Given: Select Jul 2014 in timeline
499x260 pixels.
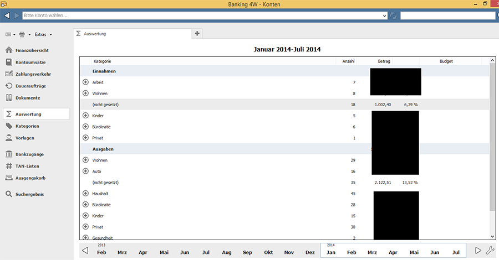Looking at the screenshot, I should click(456, 252).
